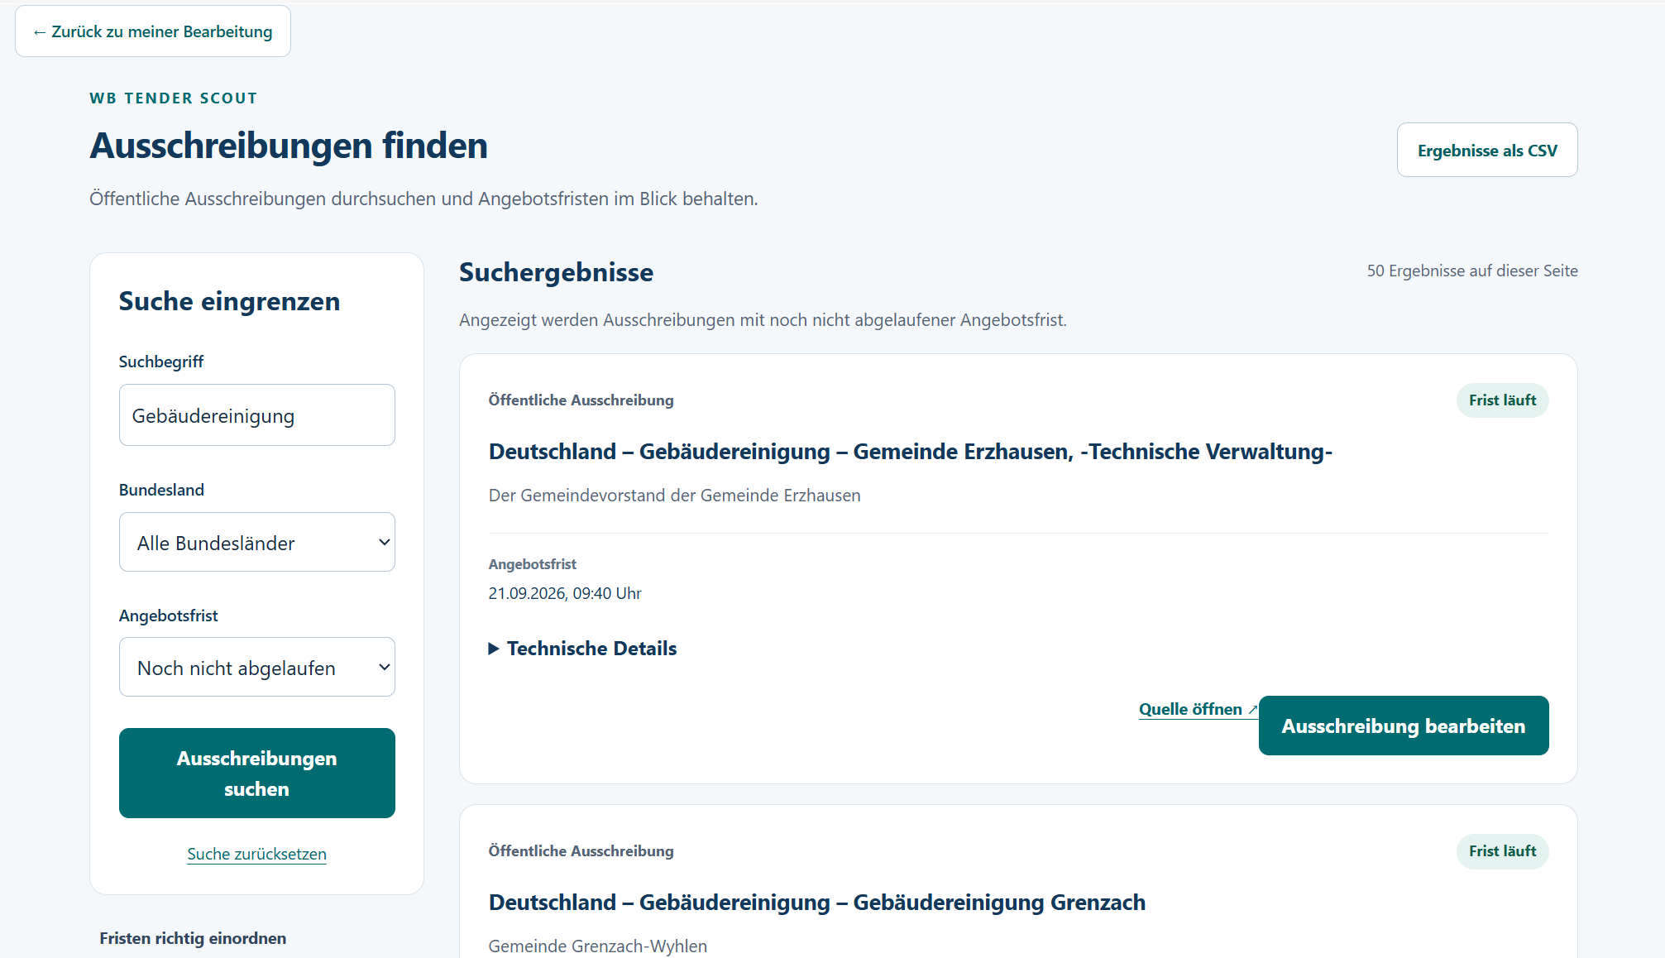Click 'Frist läuft' badge on Erzhausen card
1665x958 pixels.
[x=1502, y=400]
